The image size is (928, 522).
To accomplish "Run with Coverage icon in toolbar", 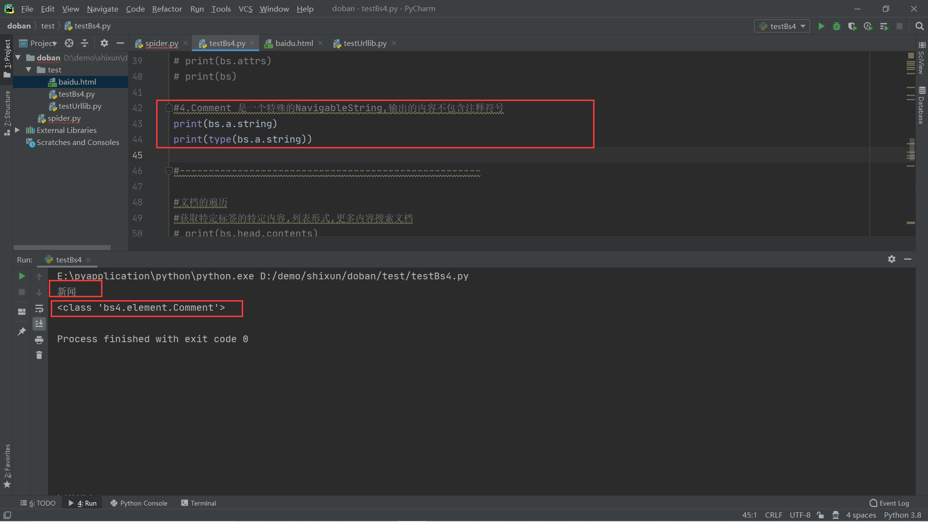I will click(x=852, y=26).
